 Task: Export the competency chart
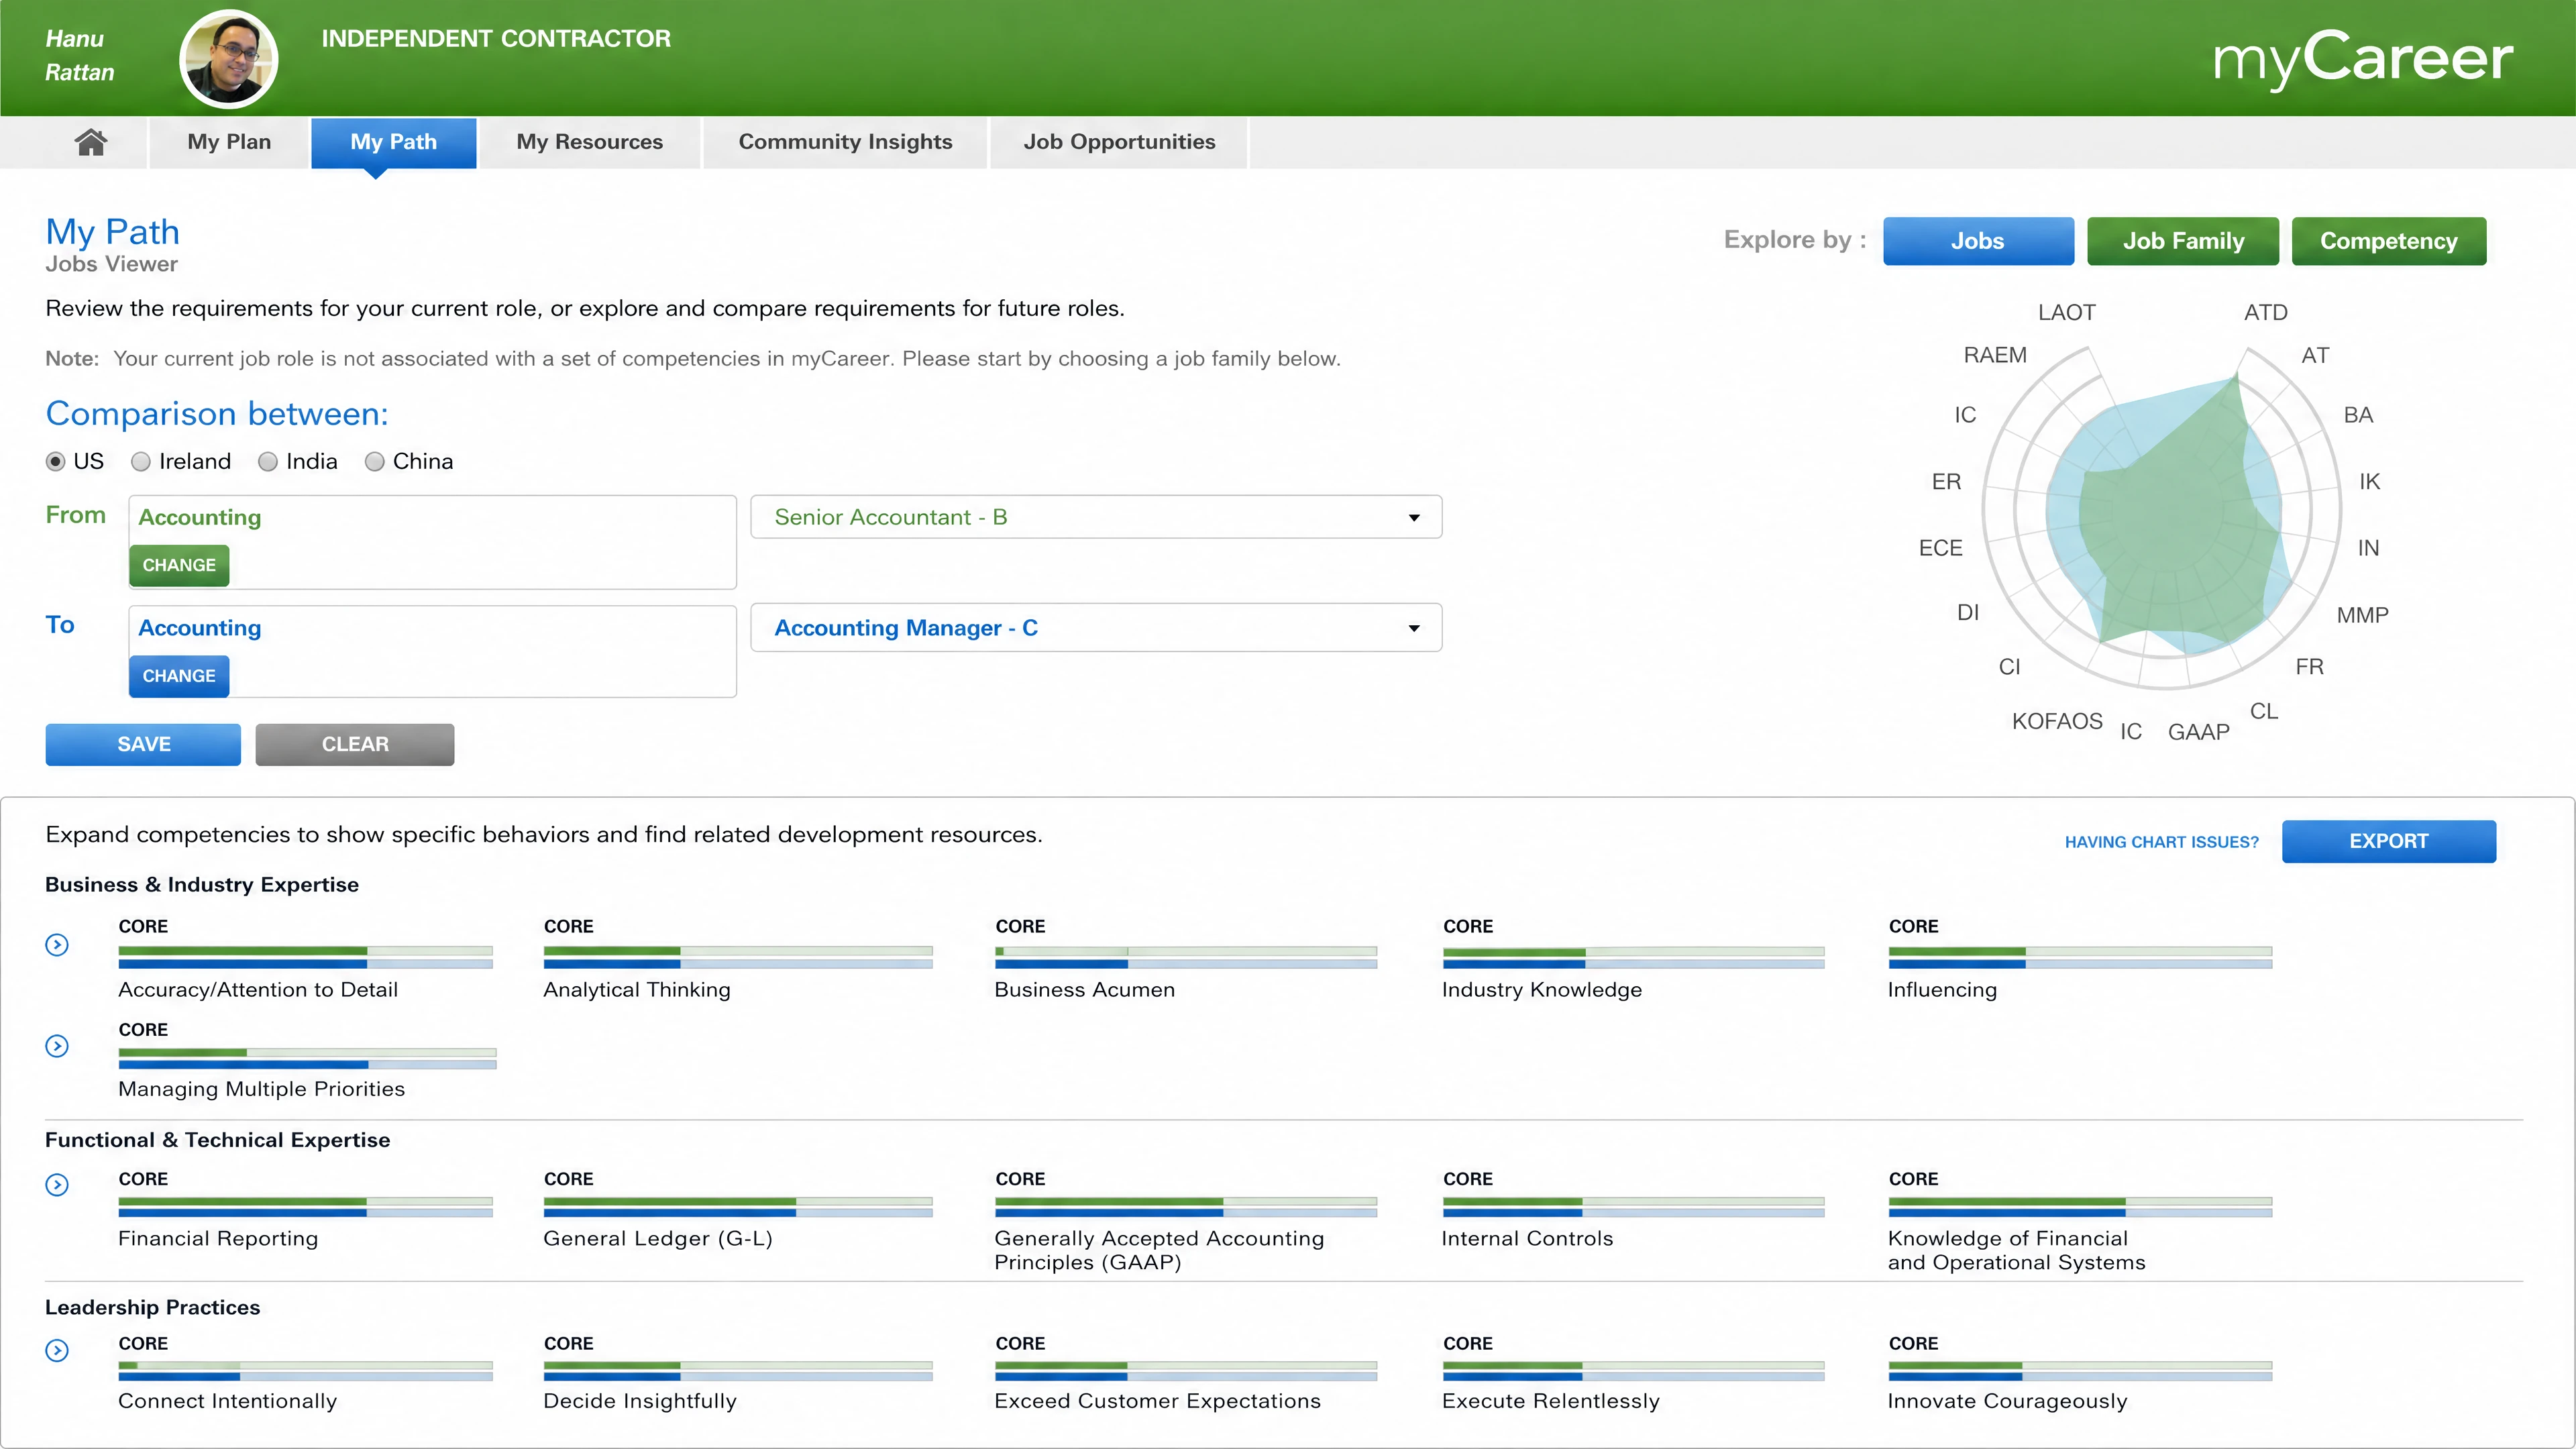coord(2389,841)
